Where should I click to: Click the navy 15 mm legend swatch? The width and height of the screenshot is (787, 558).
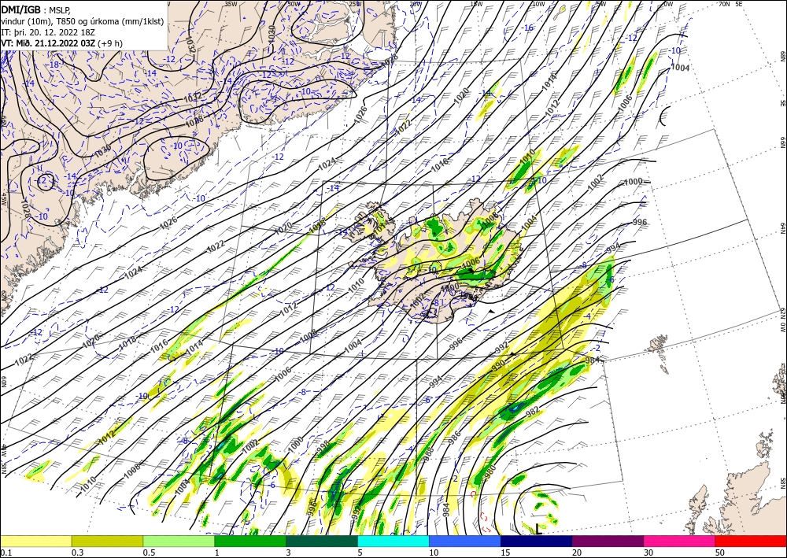click(536, 541)
